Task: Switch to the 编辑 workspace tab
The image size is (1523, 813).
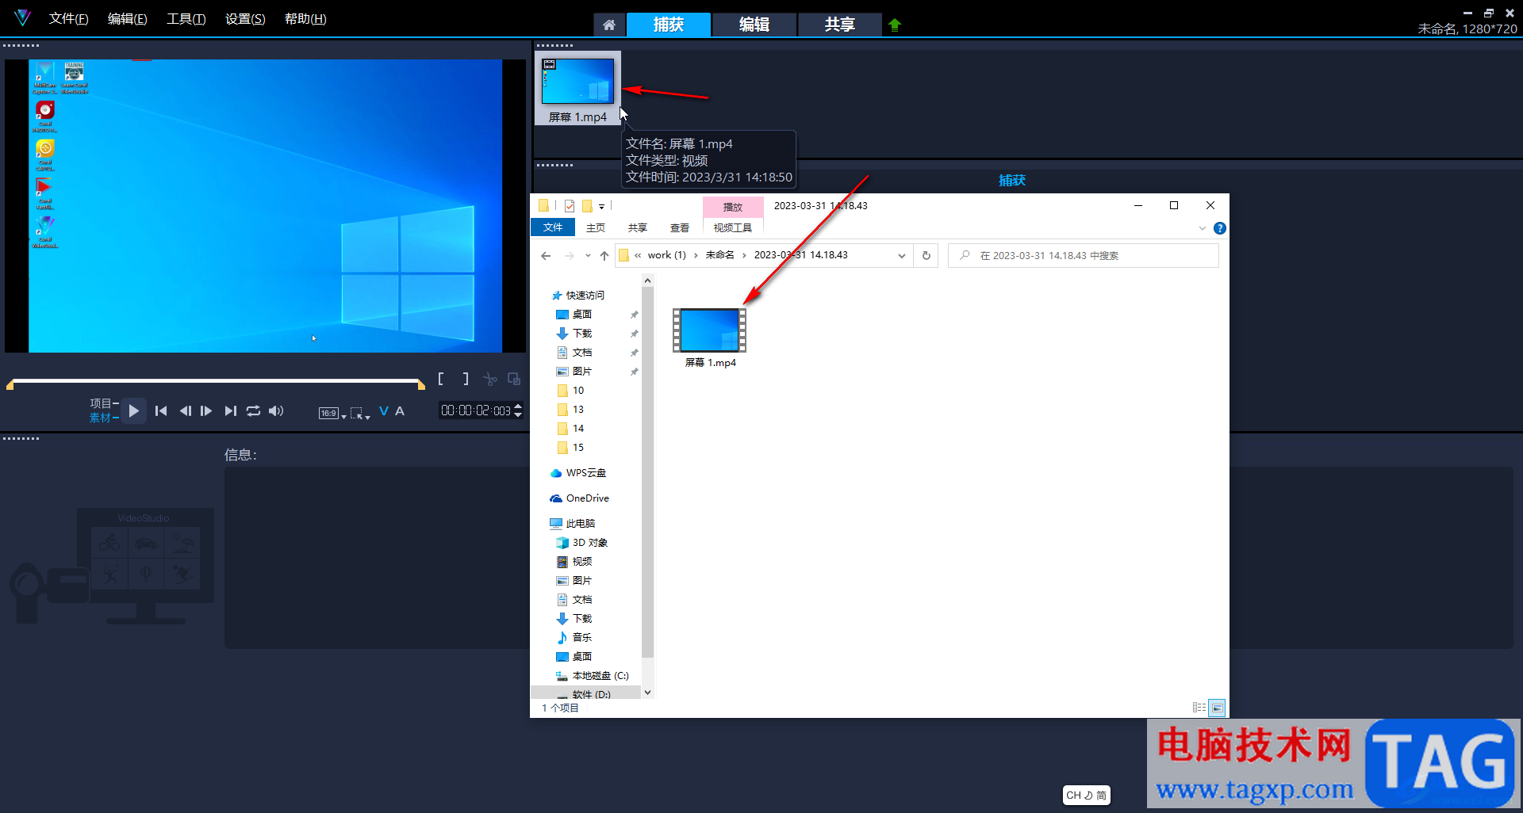Action: (754, 25)
